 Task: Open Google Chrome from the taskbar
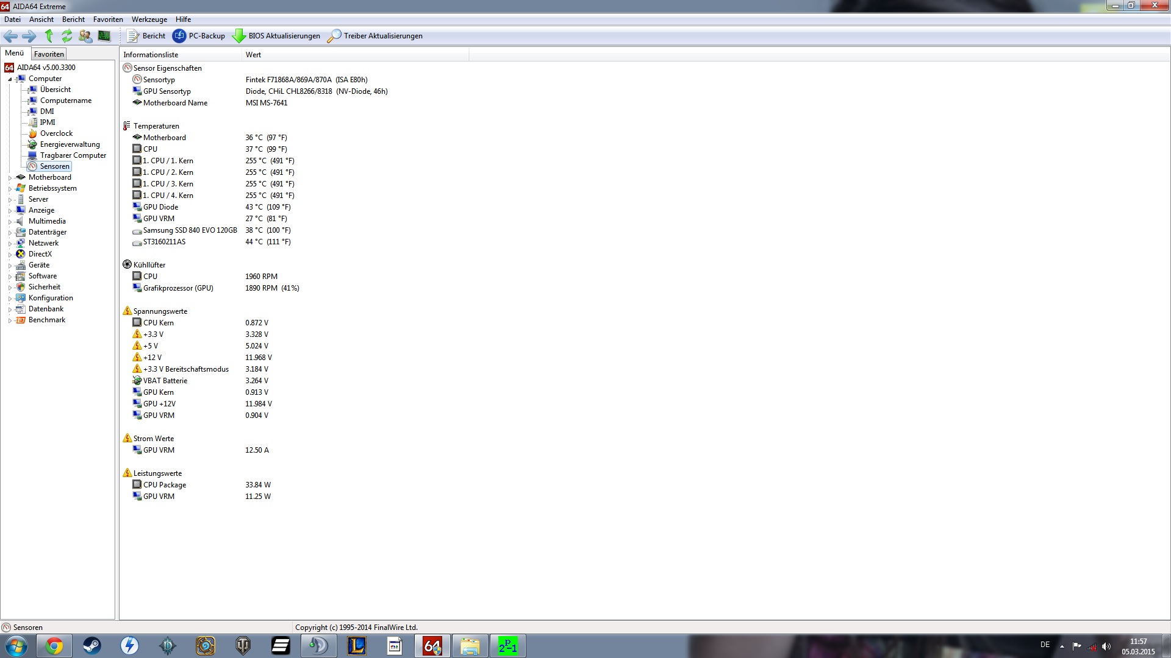click(54, 646)
